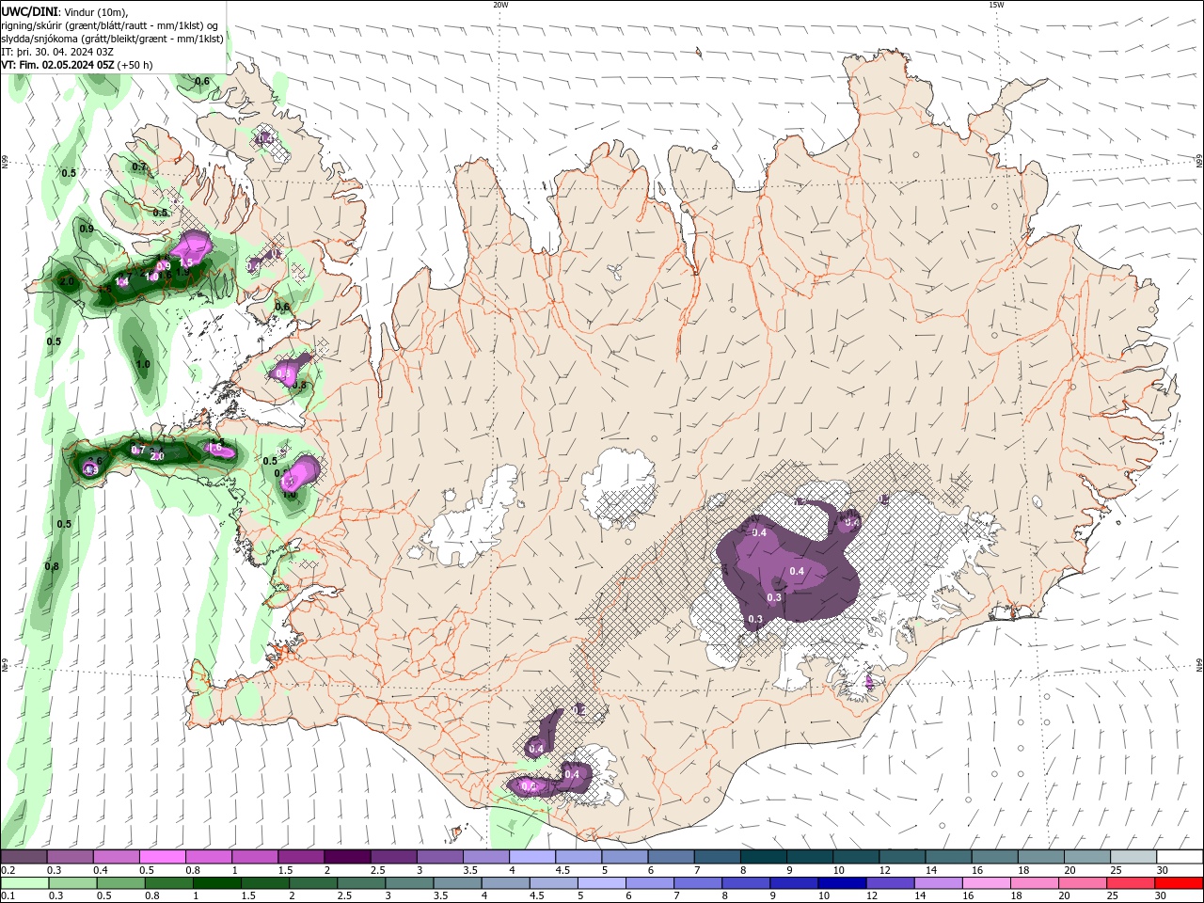Screen dimensions: 1204x903
Task: Select the '0.2' label in the snow legend
Action: 8,870
